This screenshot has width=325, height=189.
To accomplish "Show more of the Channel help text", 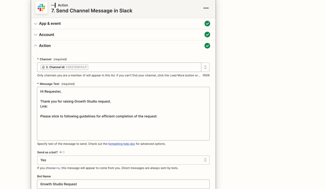I will pyautogui.click(x=206, y=75).
